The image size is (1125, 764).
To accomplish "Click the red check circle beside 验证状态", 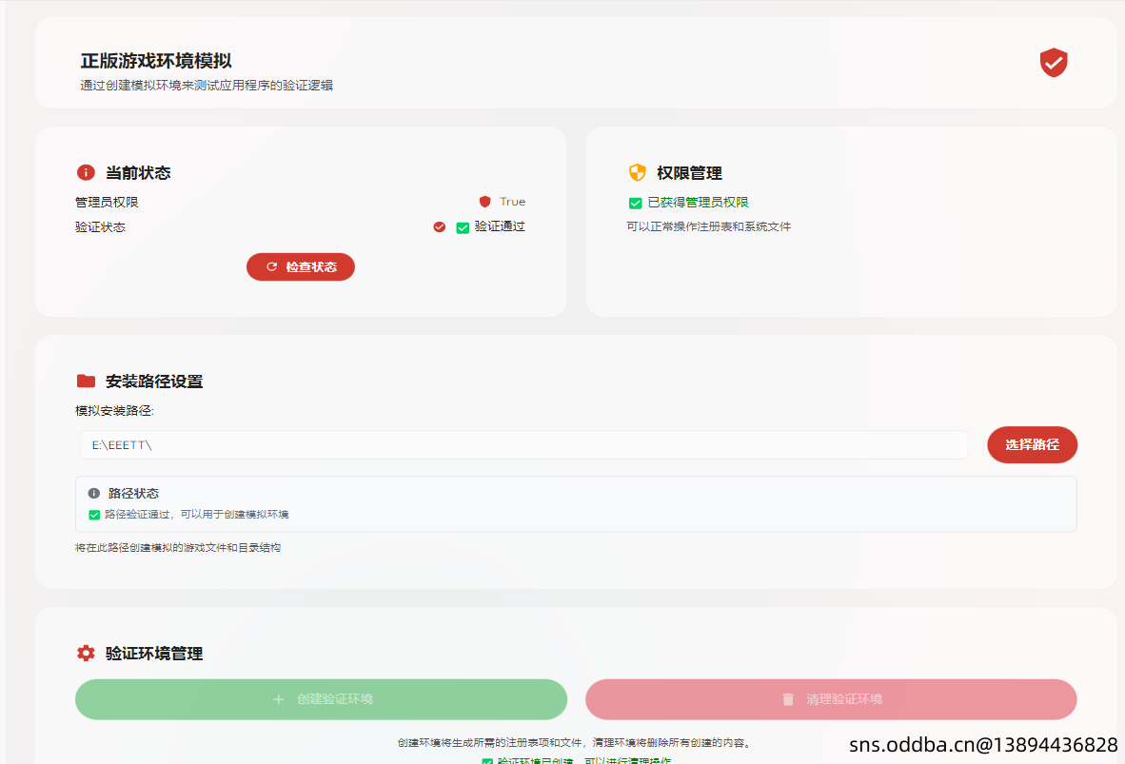I will [439, 227].
